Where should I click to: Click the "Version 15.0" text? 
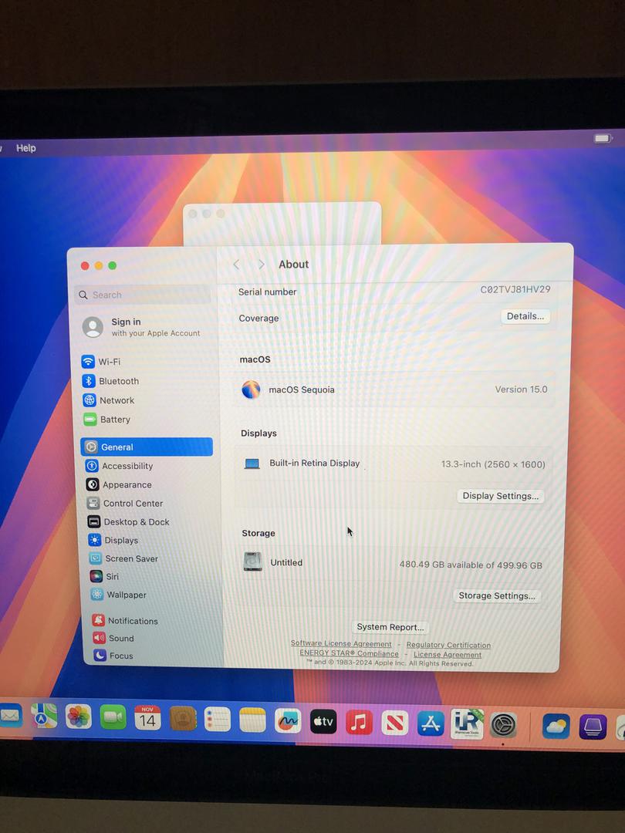(x=521, y=390)
